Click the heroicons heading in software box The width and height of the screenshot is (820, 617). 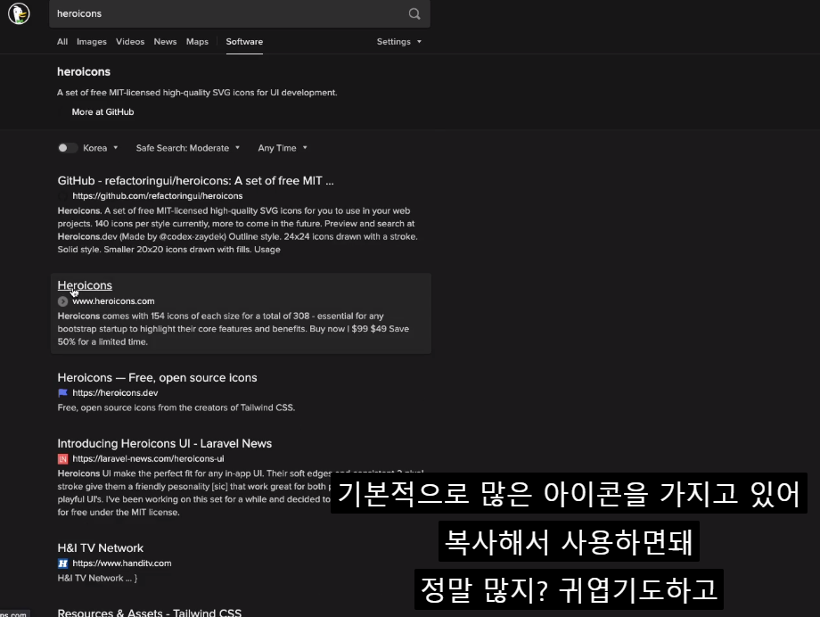tap(84, 71)
